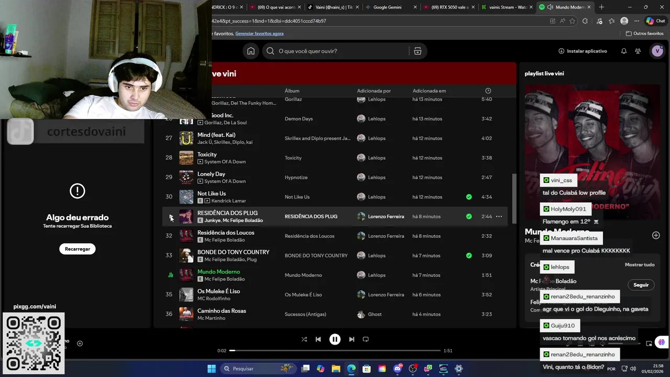Toggle saved checkmark on Not Like Us
This screenshot has width=670, height=377.
tap(469, 197)
